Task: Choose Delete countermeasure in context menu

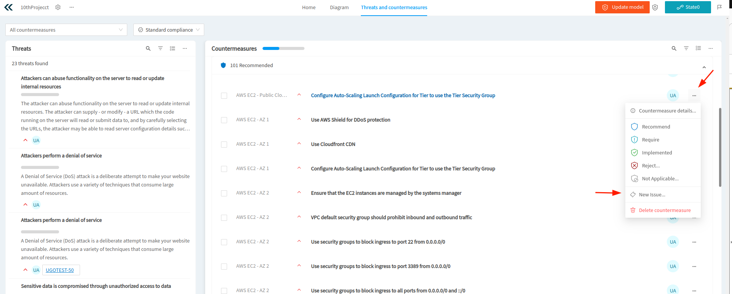Action: coord(663,210)
